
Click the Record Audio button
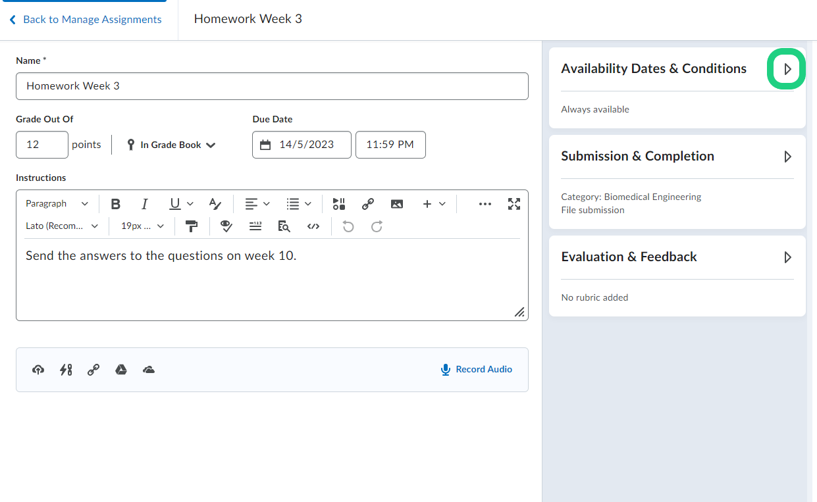tap(477, 370)
